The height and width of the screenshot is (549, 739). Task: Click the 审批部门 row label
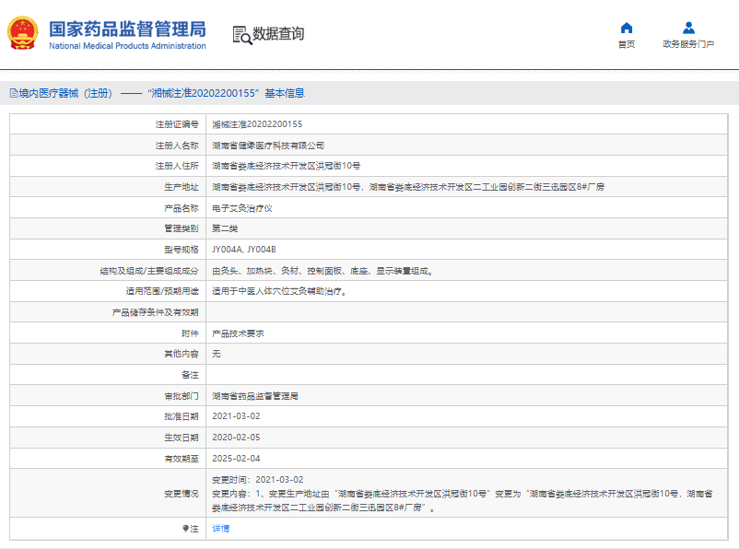coord(182,396)
